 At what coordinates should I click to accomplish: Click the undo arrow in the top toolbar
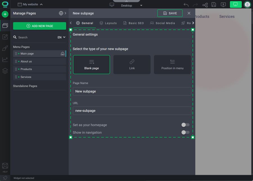click(186, 5)
